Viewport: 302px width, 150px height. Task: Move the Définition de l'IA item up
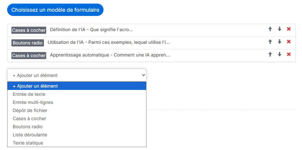[270, 29]
